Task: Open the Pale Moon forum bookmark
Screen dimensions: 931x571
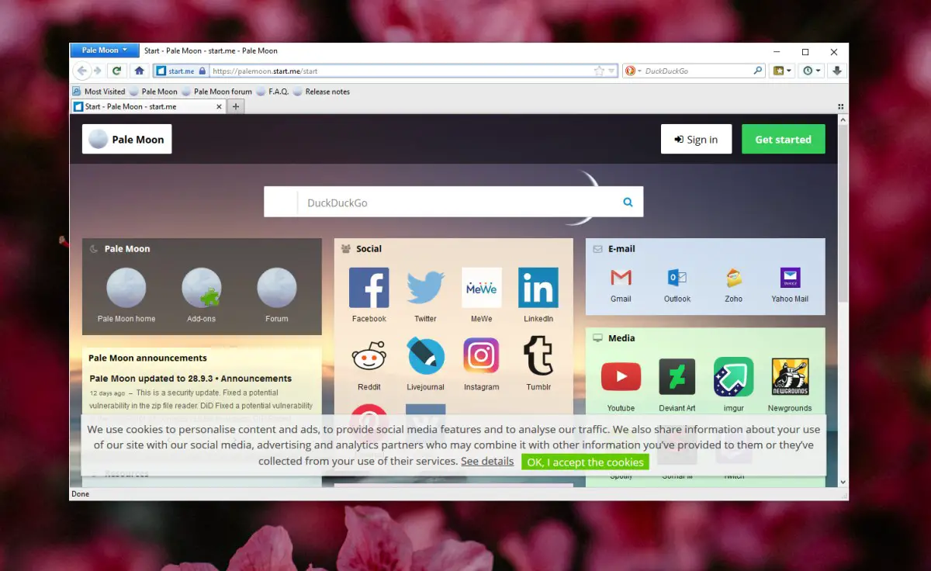Action: (x=217, y=92)
